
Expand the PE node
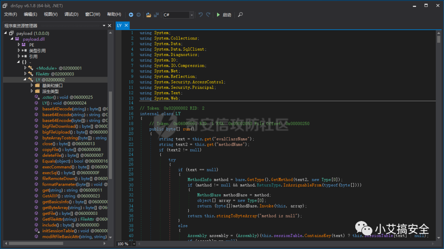coord(18,45)
